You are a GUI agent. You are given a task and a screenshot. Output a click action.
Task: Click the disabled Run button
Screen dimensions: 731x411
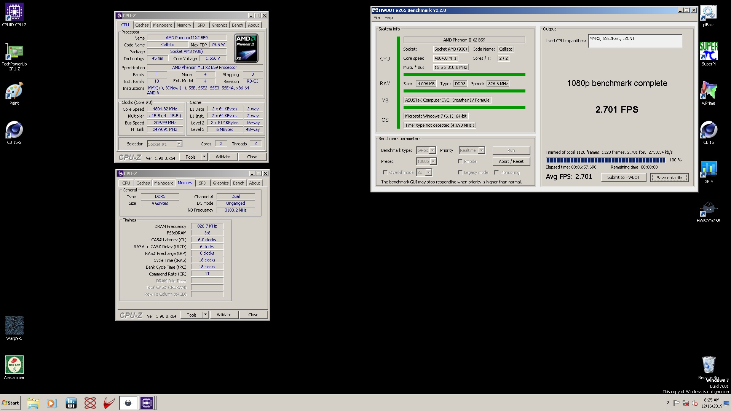511,150
